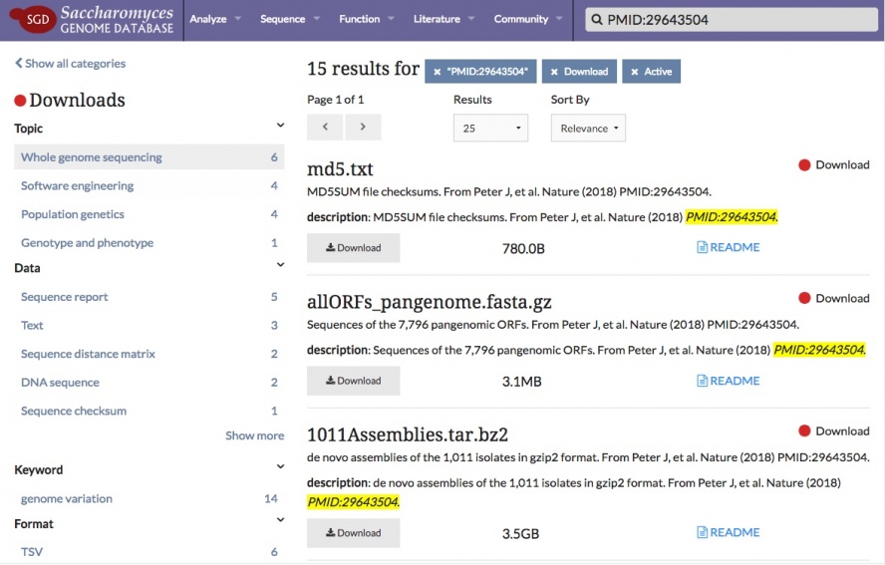885x565 pixels.
Task: Click Show all categories link
Action: pyautogui.click(x=70, y=63)
